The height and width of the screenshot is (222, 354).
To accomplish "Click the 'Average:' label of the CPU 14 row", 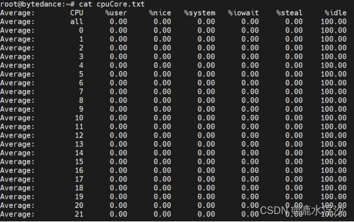I will click(x=17, y=153).
